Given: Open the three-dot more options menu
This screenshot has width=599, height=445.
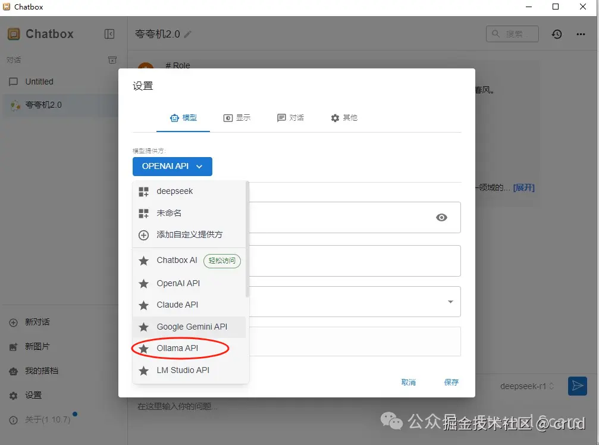Looking at the screenshot, I should click(581, 34).
